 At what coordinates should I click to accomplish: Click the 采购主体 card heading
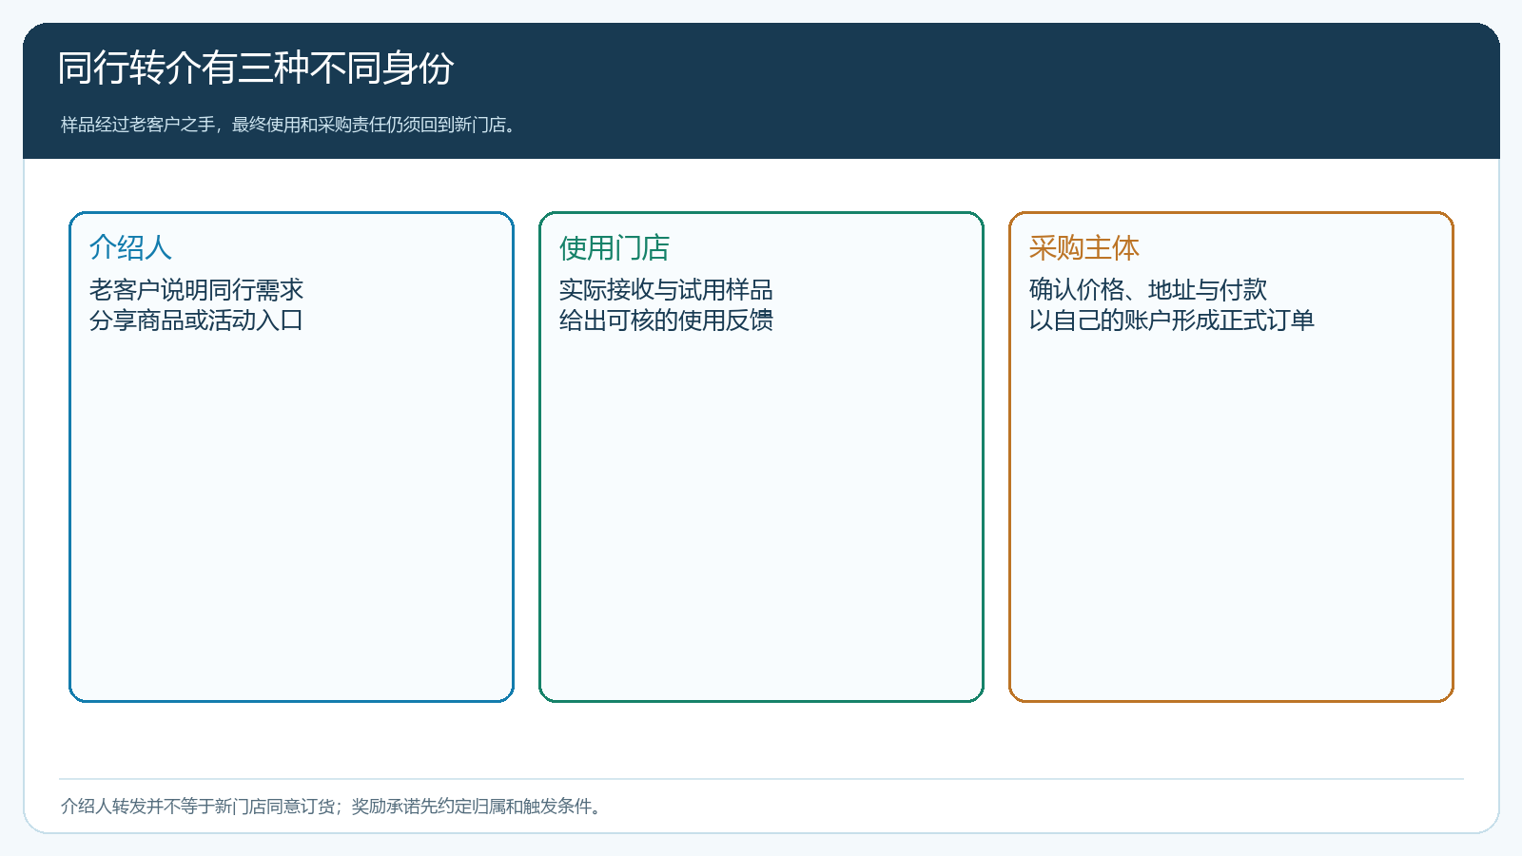pyautogui.click(x=1084, y=247)
